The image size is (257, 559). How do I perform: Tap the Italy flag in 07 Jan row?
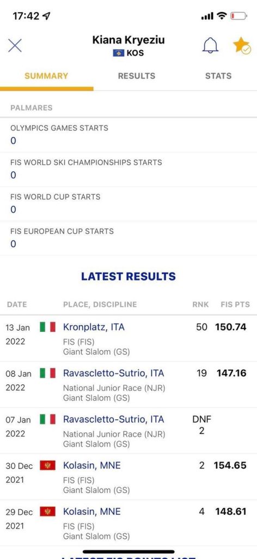(x=47, y=419)
